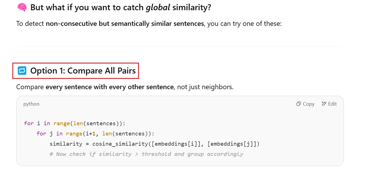Click the python language label
The image size is (372, 182).
[x=31, y=104]
